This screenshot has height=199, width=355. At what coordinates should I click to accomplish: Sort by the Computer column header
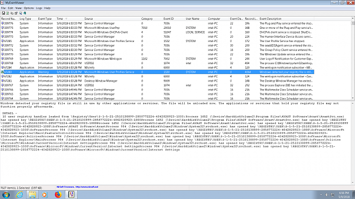point(218,19)
